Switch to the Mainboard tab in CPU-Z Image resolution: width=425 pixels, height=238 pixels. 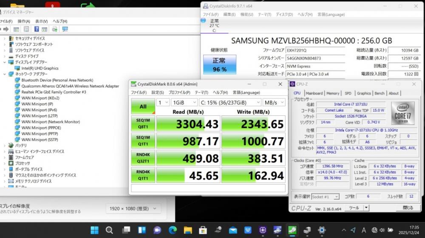[x=314, y=93]
